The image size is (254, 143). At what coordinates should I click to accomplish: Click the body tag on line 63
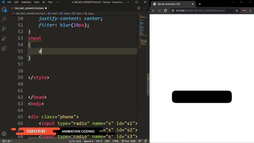coord(36,104)
